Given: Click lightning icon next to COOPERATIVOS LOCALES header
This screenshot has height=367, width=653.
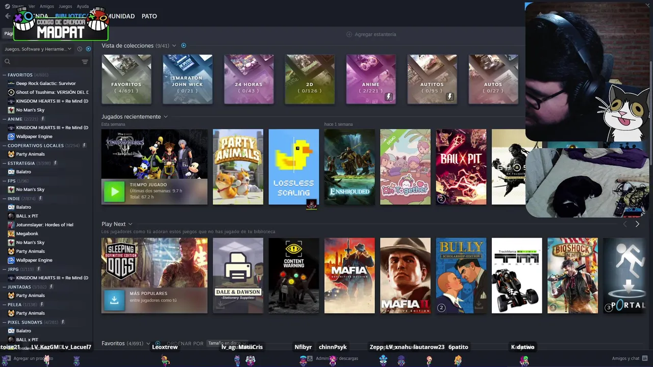Looking at the screenshot, I should tap(85, 145).
